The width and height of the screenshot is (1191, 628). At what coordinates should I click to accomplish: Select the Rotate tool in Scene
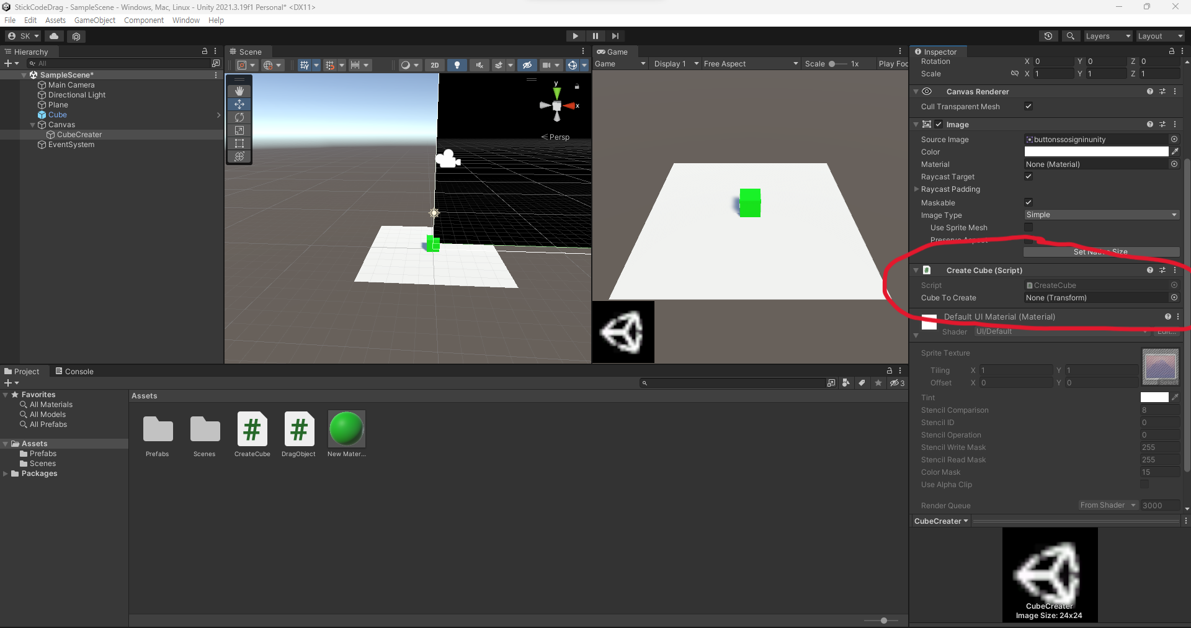click(239, 117)
